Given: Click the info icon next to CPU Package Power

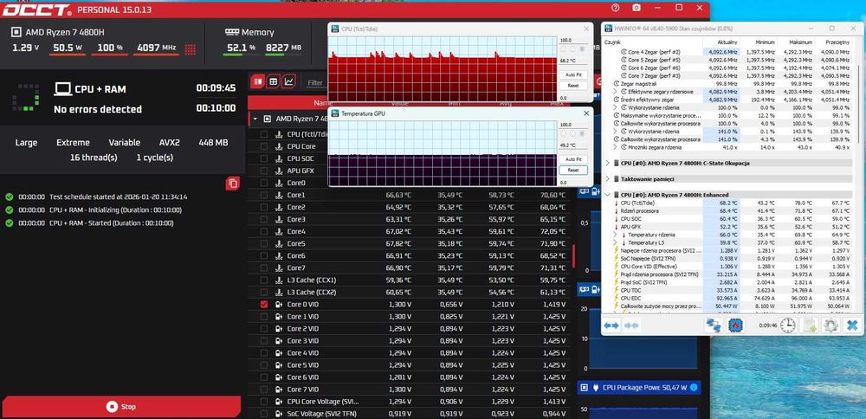Looking at the screenshot, I should coord(694,388).
